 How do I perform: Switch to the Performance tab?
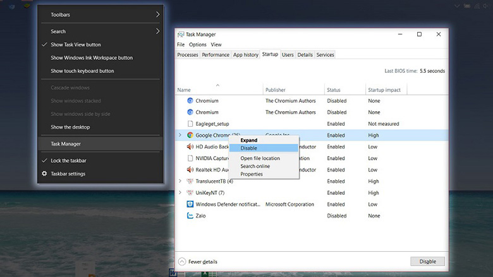[216, 55]
